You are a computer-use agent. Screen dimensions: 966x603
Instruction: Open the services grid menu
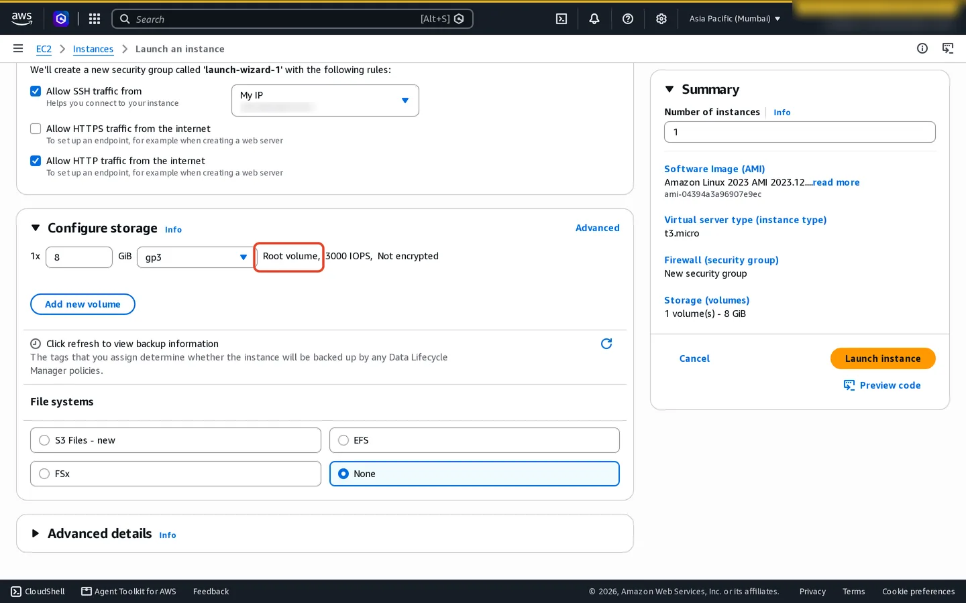pos(95,19)
